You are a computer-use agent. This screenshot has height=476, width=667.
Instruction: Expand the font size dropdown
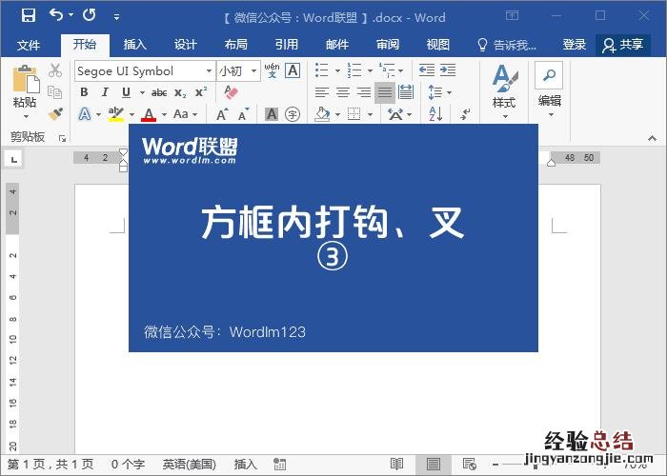(253, 71)
